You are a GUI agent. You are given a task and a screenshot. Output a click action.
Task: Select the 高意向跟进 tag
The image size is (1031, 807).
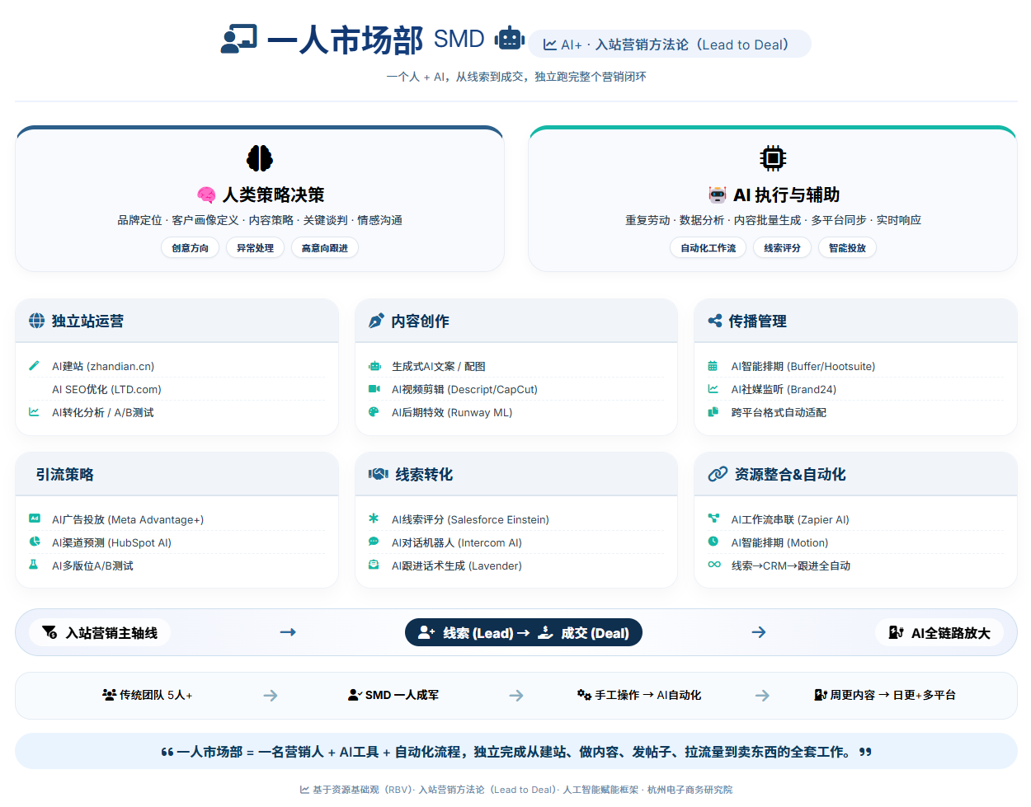(x=324, y=248)
